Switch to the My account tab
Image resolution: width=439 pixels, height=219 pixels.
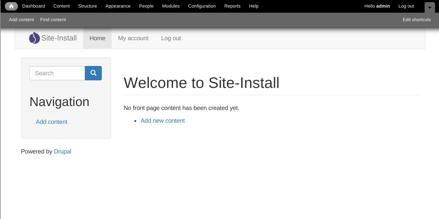[x=133, y=38]
